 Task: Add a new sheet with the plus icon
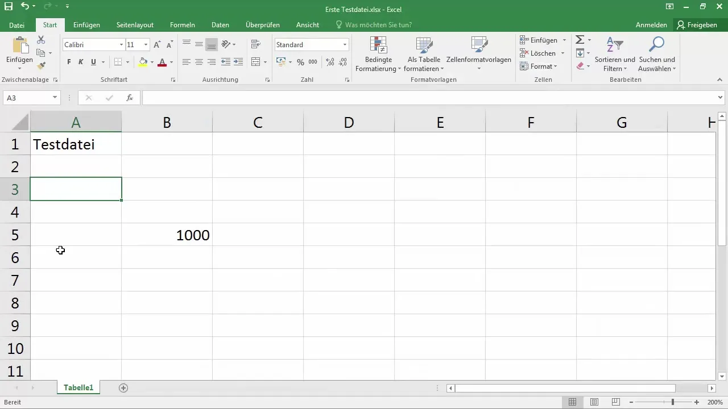[123, 388]
